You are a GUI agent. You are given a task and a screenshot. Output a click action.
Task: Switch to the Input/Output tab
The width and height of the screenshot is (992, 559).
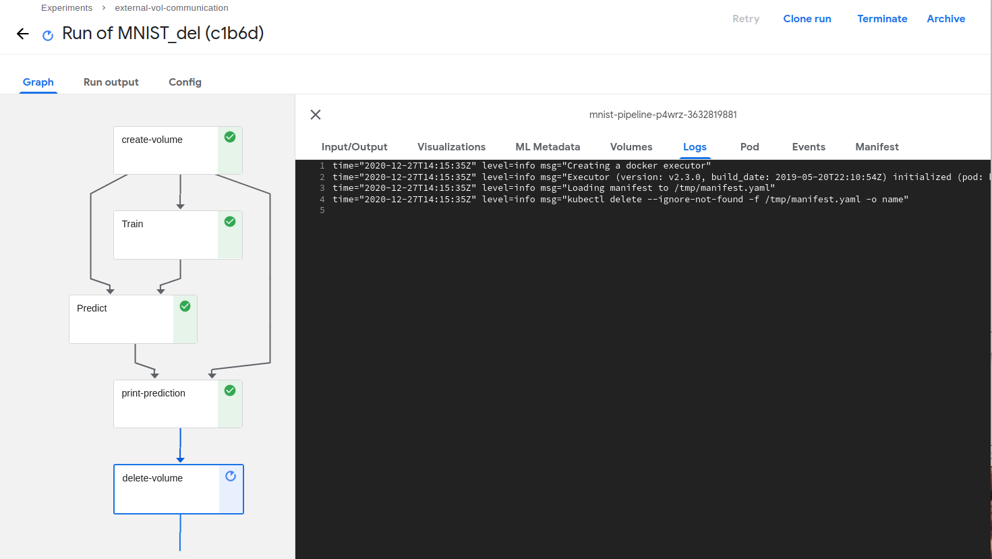[355, 146]
